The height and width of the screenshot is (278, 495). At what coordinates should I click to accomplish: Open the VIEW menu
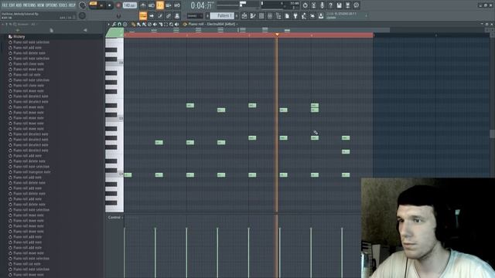[x=41, y=5]
